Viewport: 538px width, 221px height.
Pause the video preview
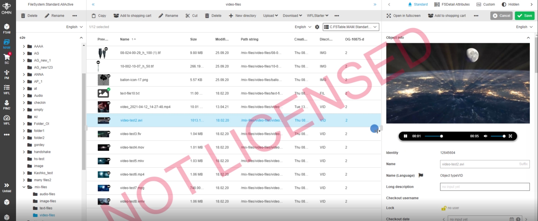point(405,136)
